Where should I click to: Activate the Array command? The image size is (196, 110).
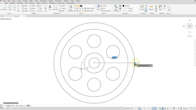[x=40, y=11]
